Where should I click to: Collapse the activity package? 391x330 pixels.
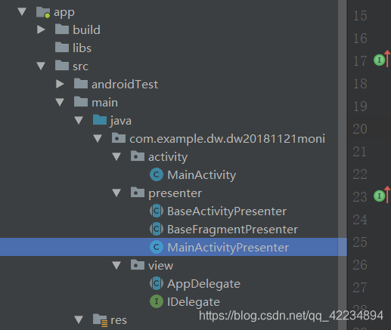116,157
